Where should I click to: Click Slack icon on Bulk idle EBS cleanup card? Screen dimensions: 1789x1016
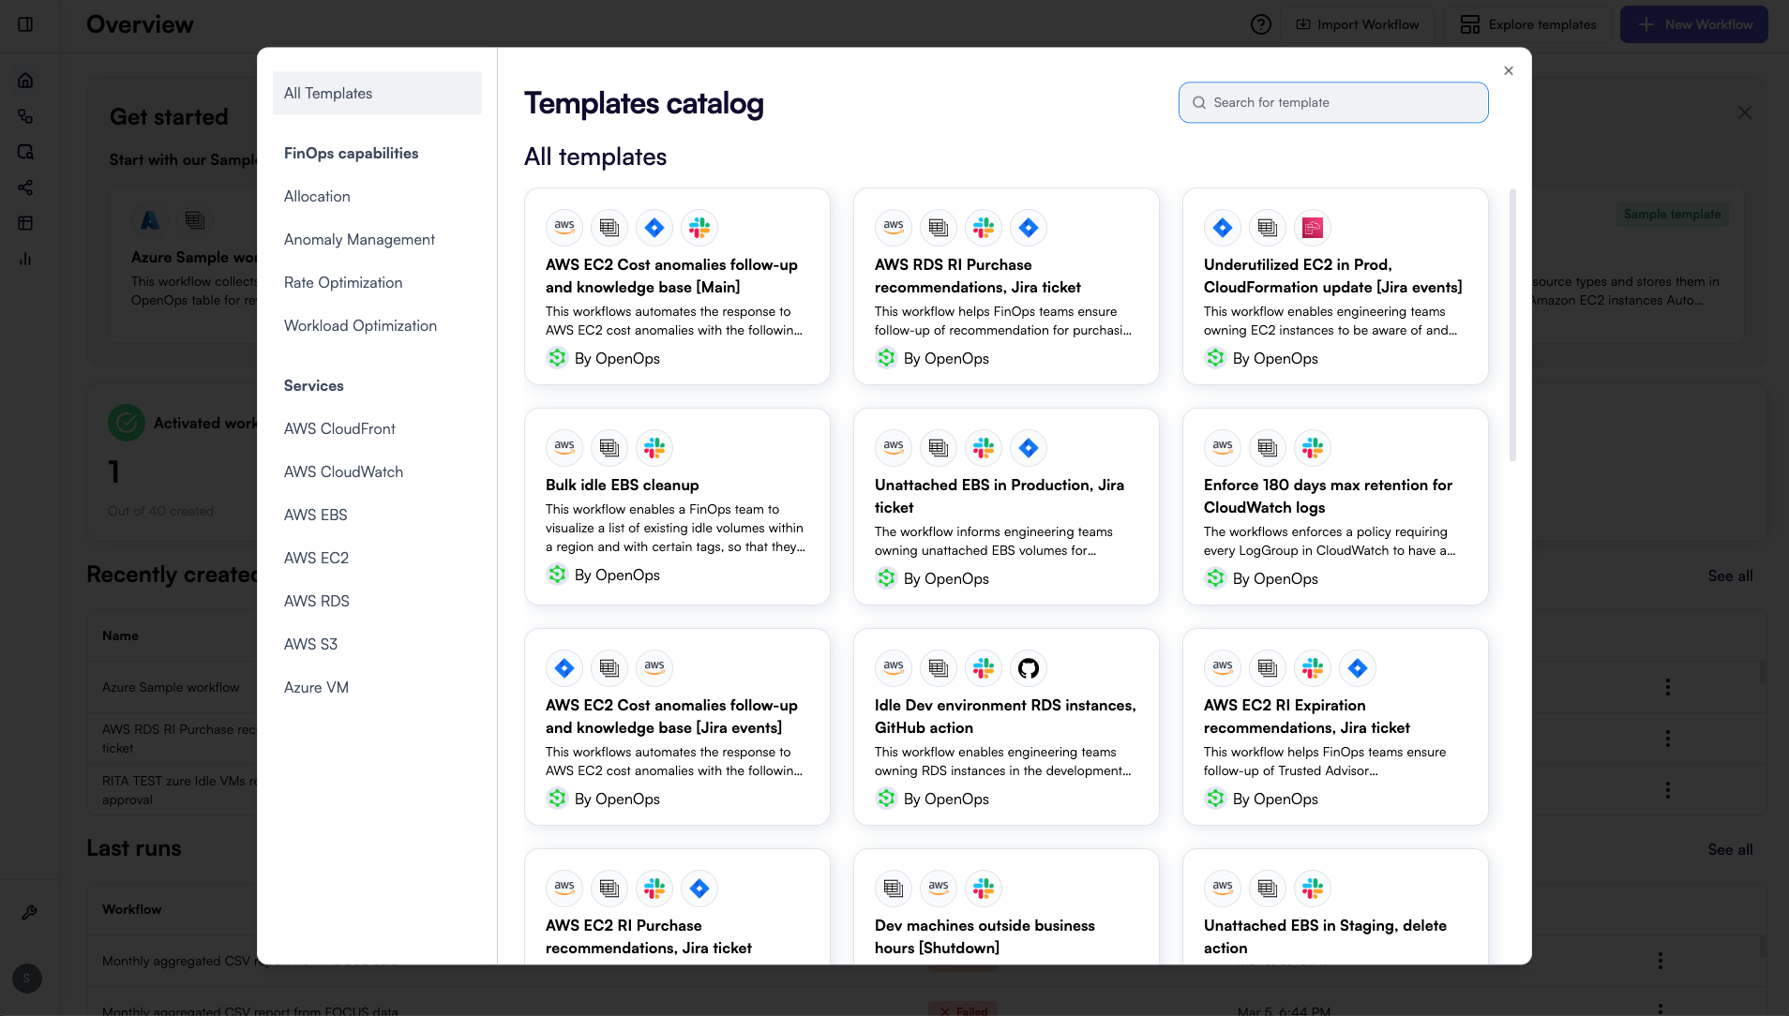pos(654,448)
